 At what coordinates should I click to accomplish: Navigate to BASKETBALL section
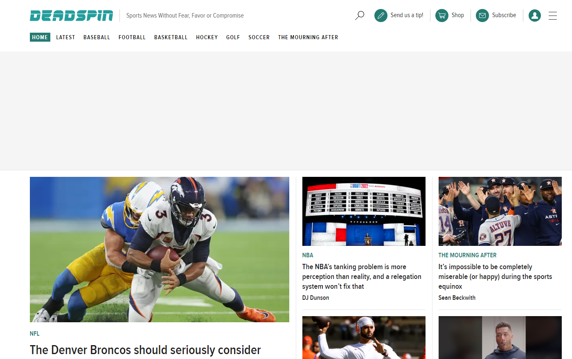coord(171,37)
